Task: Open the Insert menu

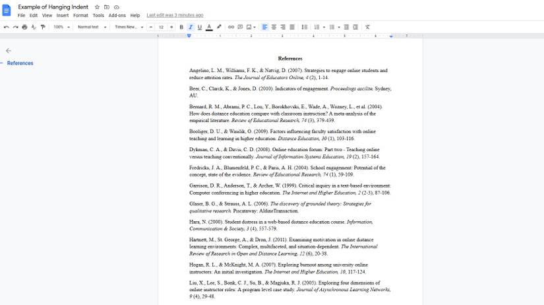Action: point(63,15)
